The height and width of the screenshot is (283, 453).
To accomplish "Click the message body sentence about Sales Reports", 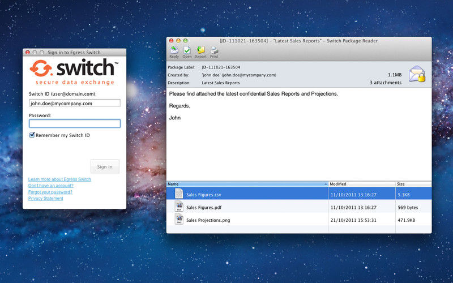I will click(x=253, y=94).
